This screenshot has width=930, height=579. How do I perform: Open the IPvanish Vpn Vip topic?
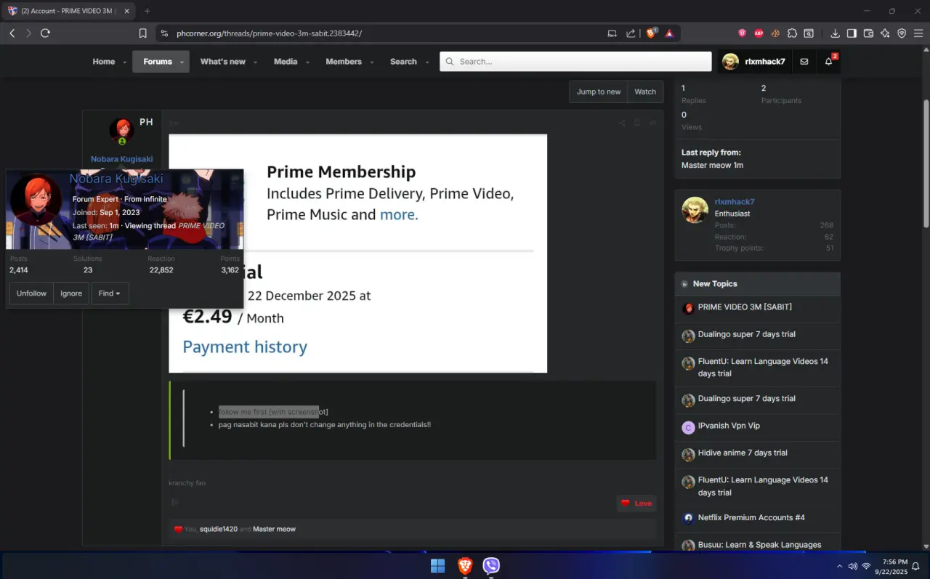[x=729, y=426]
